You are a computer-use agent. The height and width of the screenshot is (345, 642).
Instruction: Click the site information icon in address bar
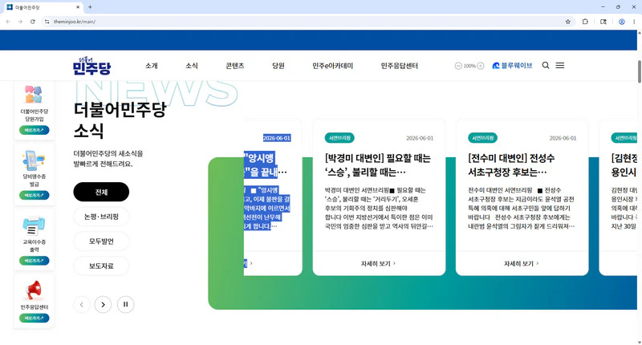pyautogui.click(x=47, y=22)
